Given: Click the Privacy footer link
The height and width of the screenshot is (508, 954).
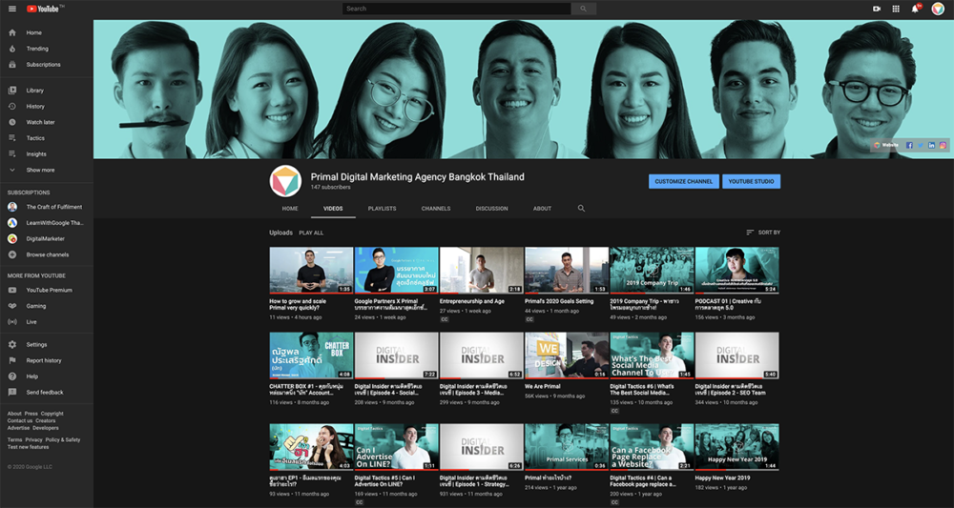Looking at the screenshot, I should 33,440.
